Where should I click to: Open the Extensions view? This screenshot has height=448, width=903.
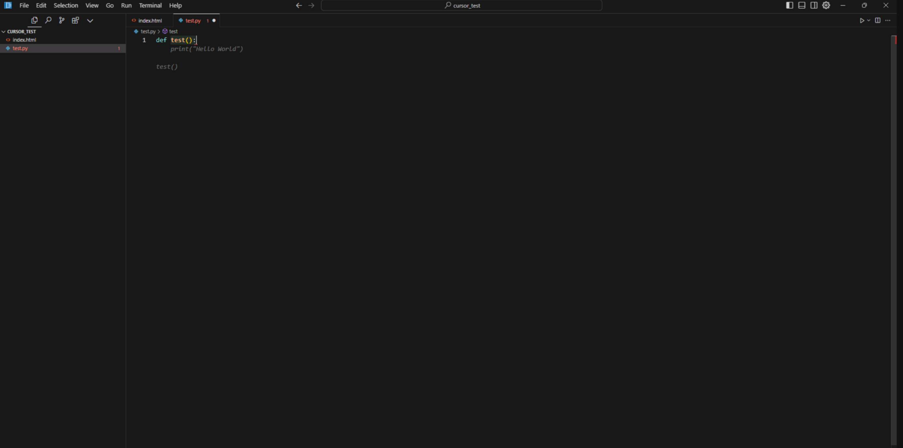click(x=76, y=20)
